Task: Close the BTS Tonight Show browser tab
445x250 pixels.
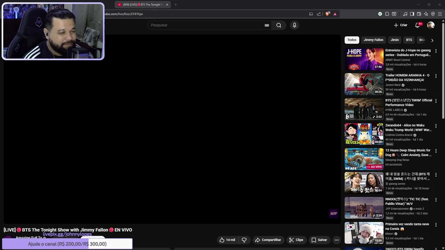Action: click(x=167, y=5)
